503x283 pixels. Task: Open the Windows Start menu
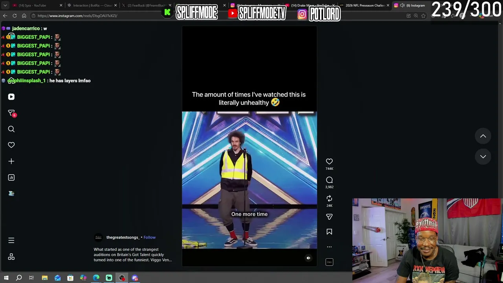(6, 278)
